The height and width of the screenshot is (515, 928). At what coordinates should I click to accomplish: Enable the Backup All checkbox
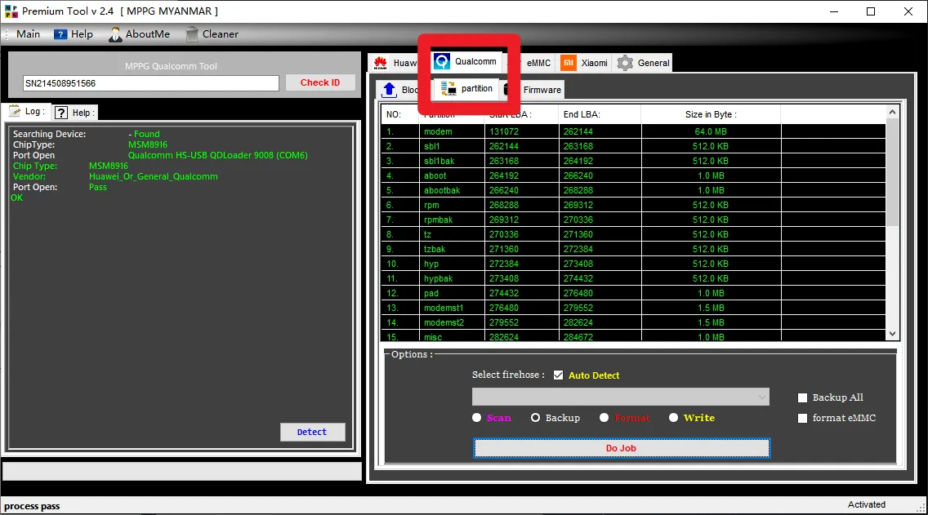point(802,398)
